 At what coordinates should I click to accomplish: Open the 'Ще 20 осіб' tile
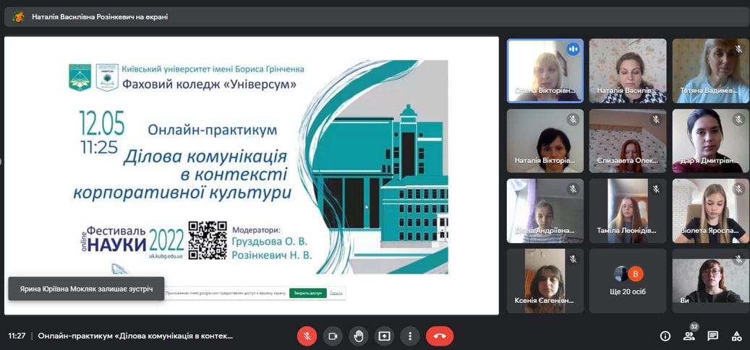628,281
